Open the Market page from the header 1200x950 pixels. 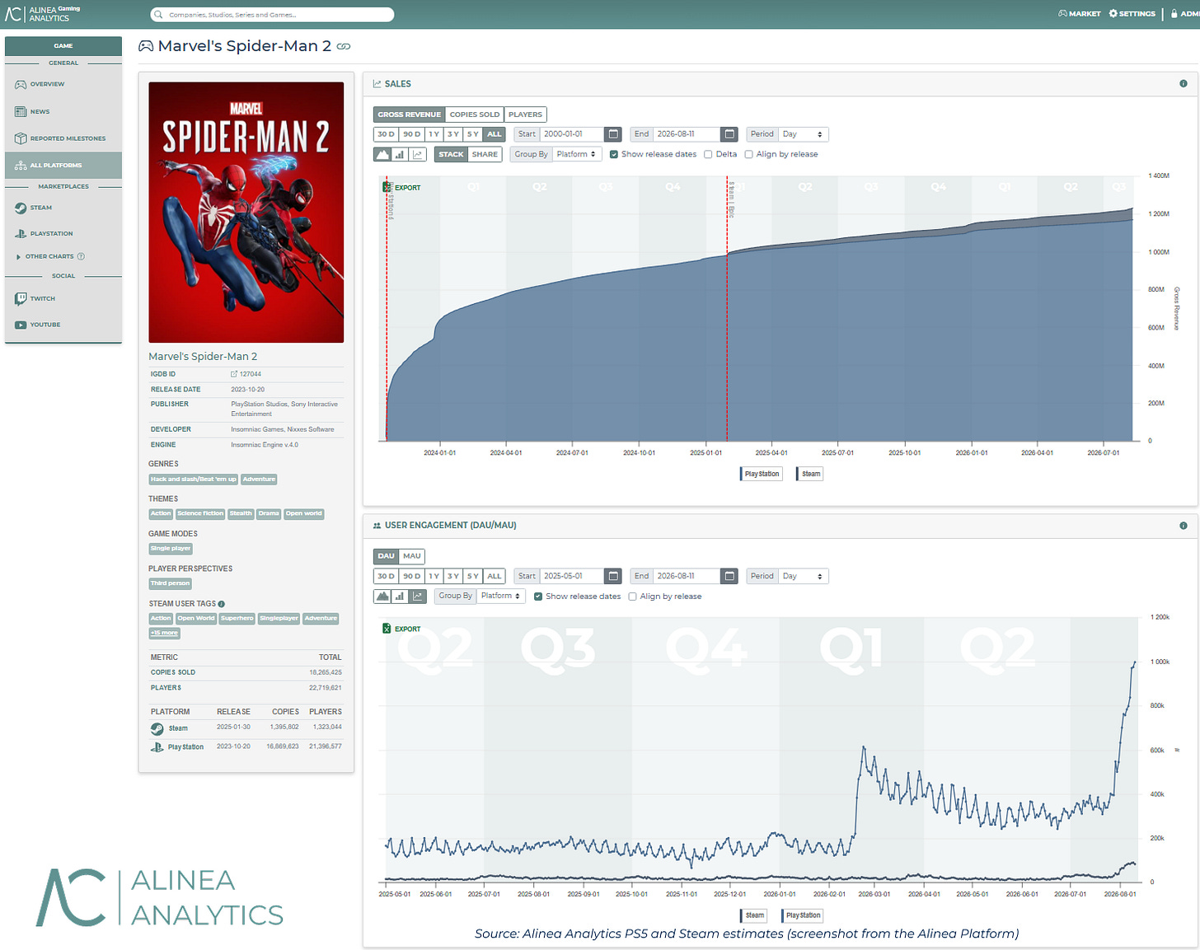click(1080, 14)
